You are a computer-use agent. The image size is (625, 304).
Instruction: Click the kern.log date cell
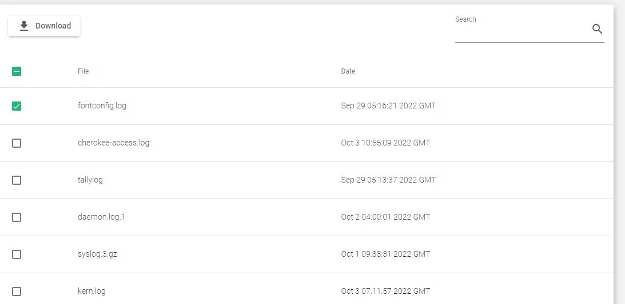click(385, 291)
